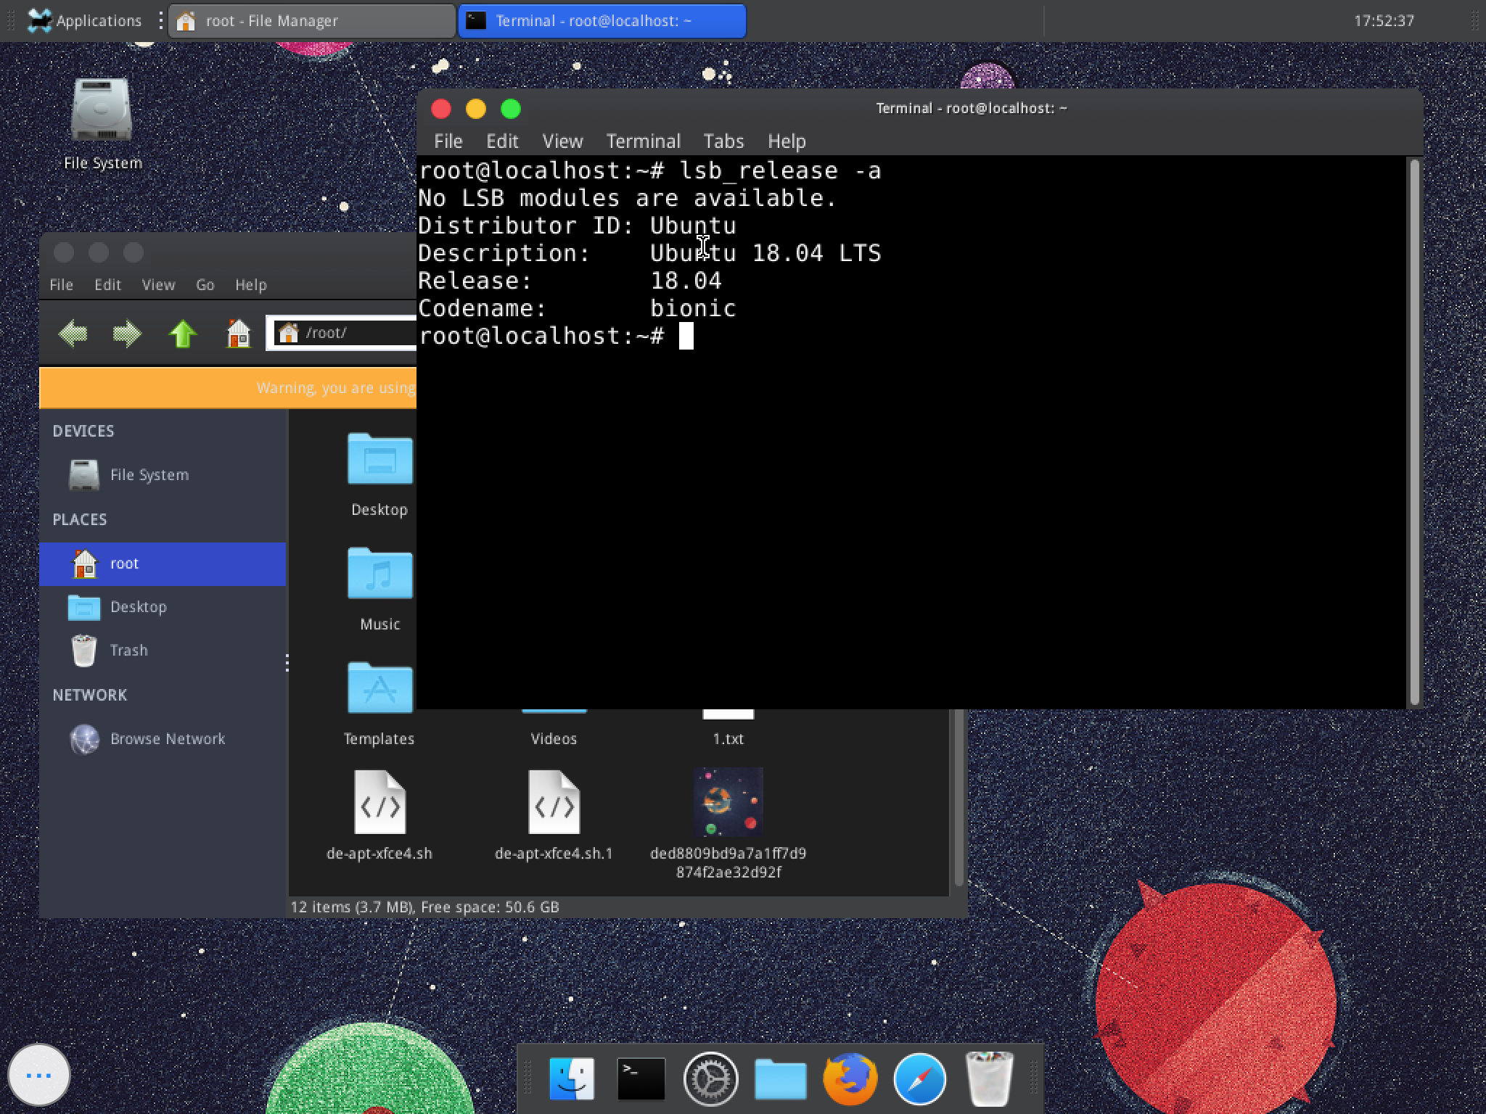Click the /root/ location path field
This screenshot has height=1114, width=1486.
click(342, 333)
